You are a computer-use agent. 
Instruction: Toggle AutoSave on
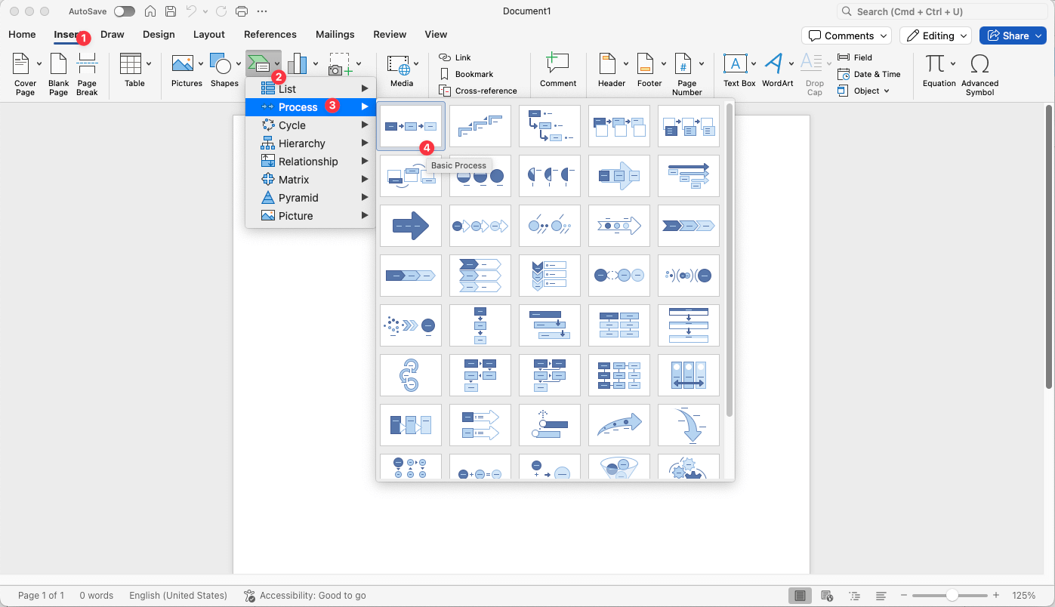point(125,11)
